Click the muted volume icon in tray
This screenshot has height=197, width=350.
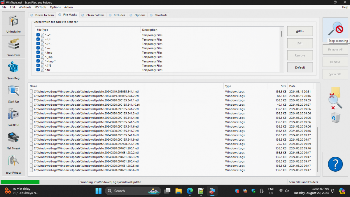coord(287,191)
